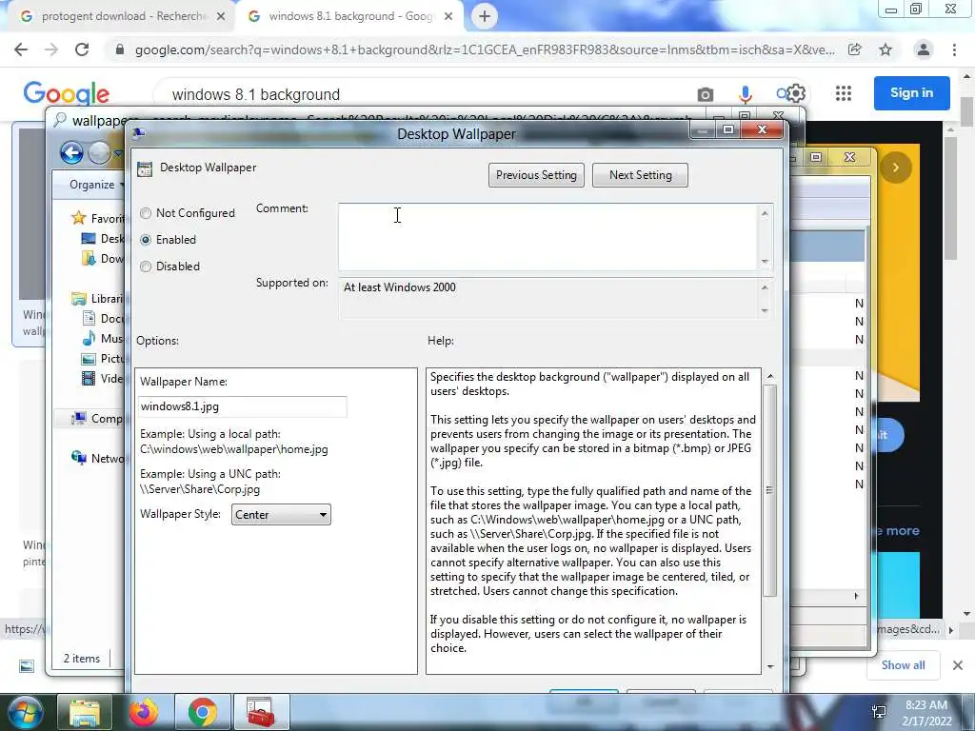Click the network tray icon
The image size is (975, 731).
tap(879, 712)
